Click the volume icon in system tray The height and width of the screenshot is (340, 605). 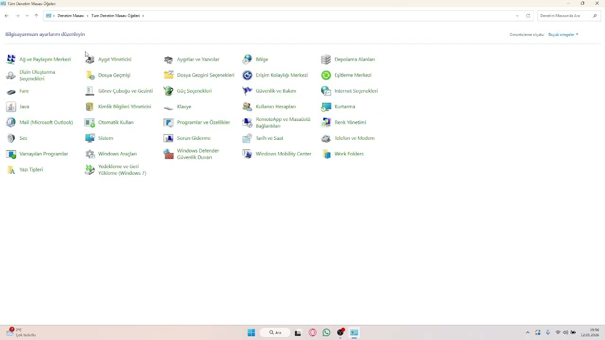565,332
